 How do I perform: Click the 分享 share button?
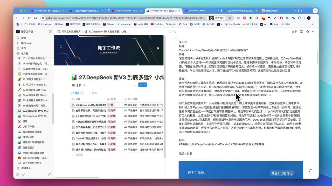click(294, 31)
